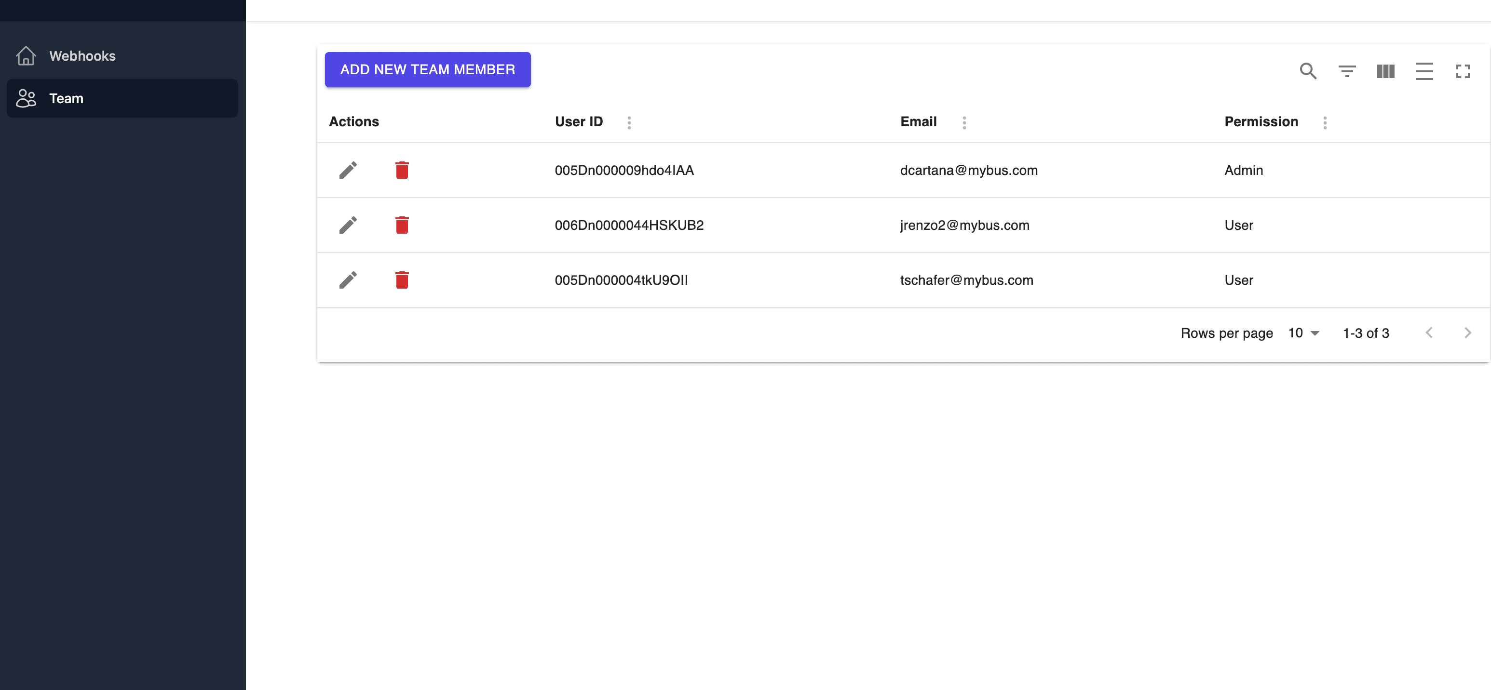Click the Actions column header
The image size is (1491, 690).
pos(353,121)
